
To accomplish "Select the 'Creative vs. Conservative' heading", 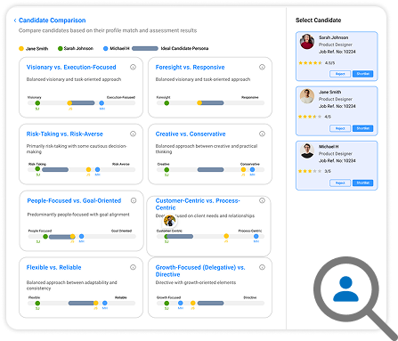I will click(x=191, y=134).
